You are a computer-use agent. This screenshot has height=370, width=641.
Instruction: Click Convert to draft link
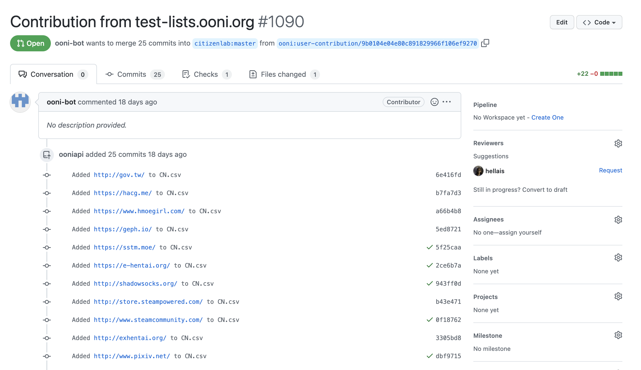(545, 190)
